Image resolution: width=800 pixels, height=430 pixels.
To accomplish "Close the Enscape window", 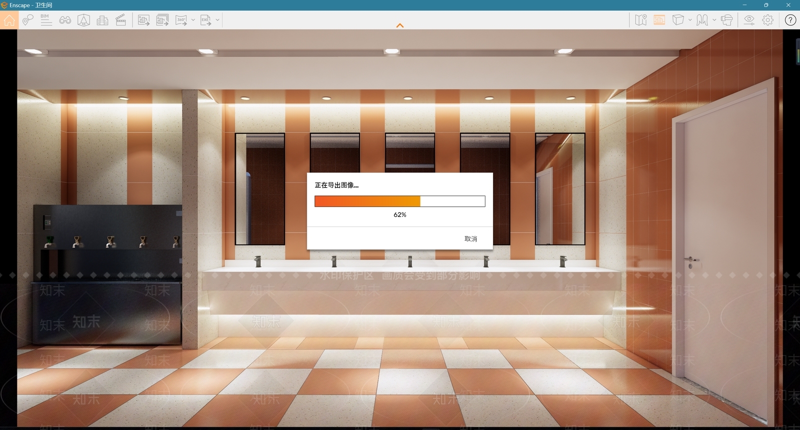I will (788, 5).
